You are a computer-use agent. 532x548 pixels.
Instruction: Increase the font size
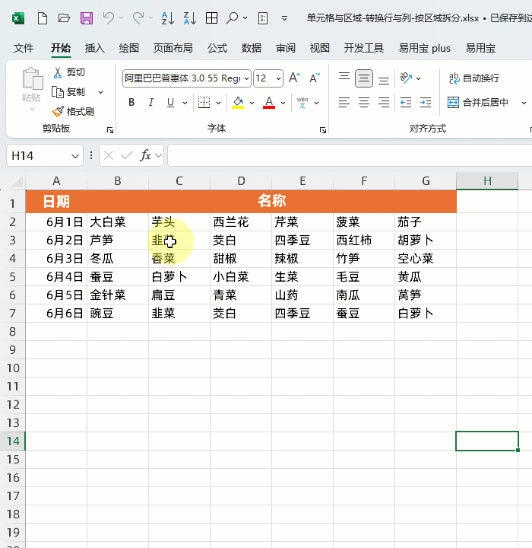click(x=294, y=78)
